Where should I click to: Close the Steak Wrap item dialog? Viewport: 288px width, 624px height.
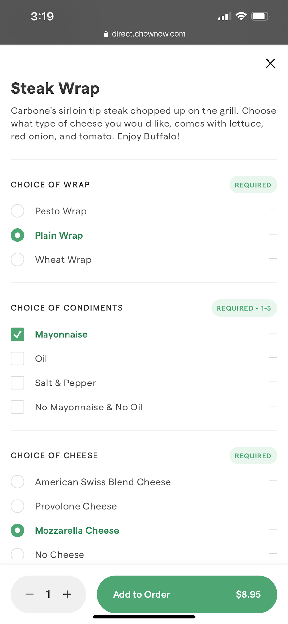click(x=270, y=63)
